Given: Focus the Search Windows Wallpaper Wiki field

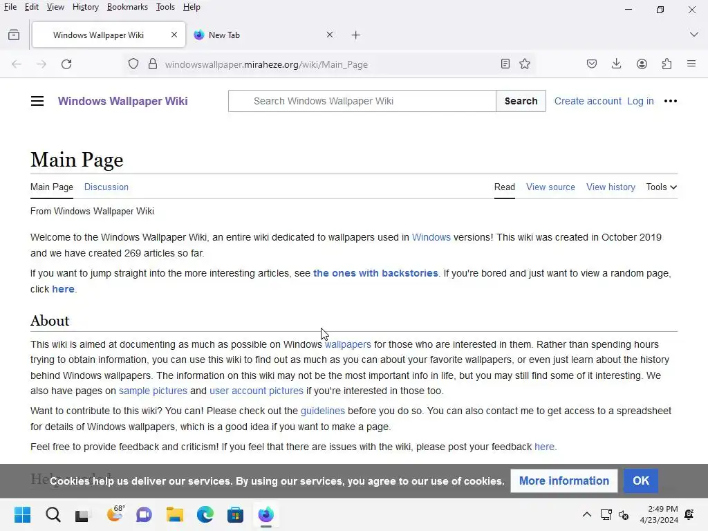Looking at the screenshot, I should (362, 101).
